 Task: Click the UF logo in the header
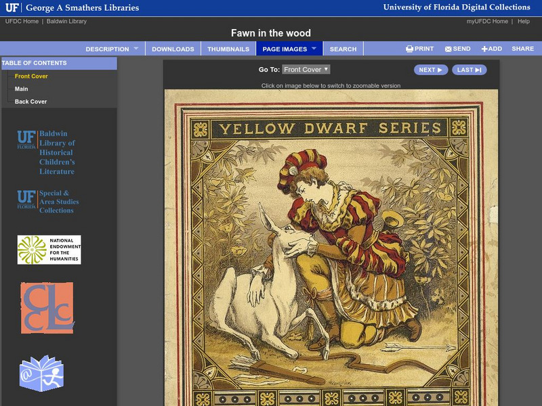tap(12, 7)
